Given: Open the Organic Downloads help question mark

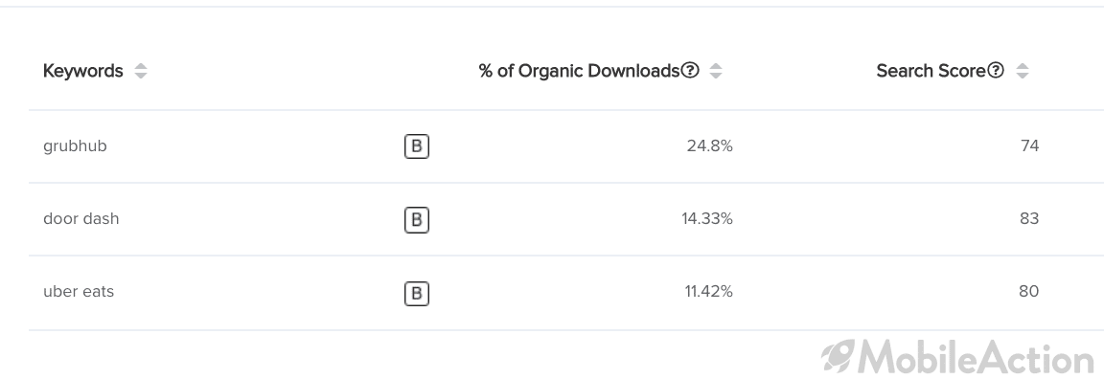Looking at the screenshot, I should 691,70.
